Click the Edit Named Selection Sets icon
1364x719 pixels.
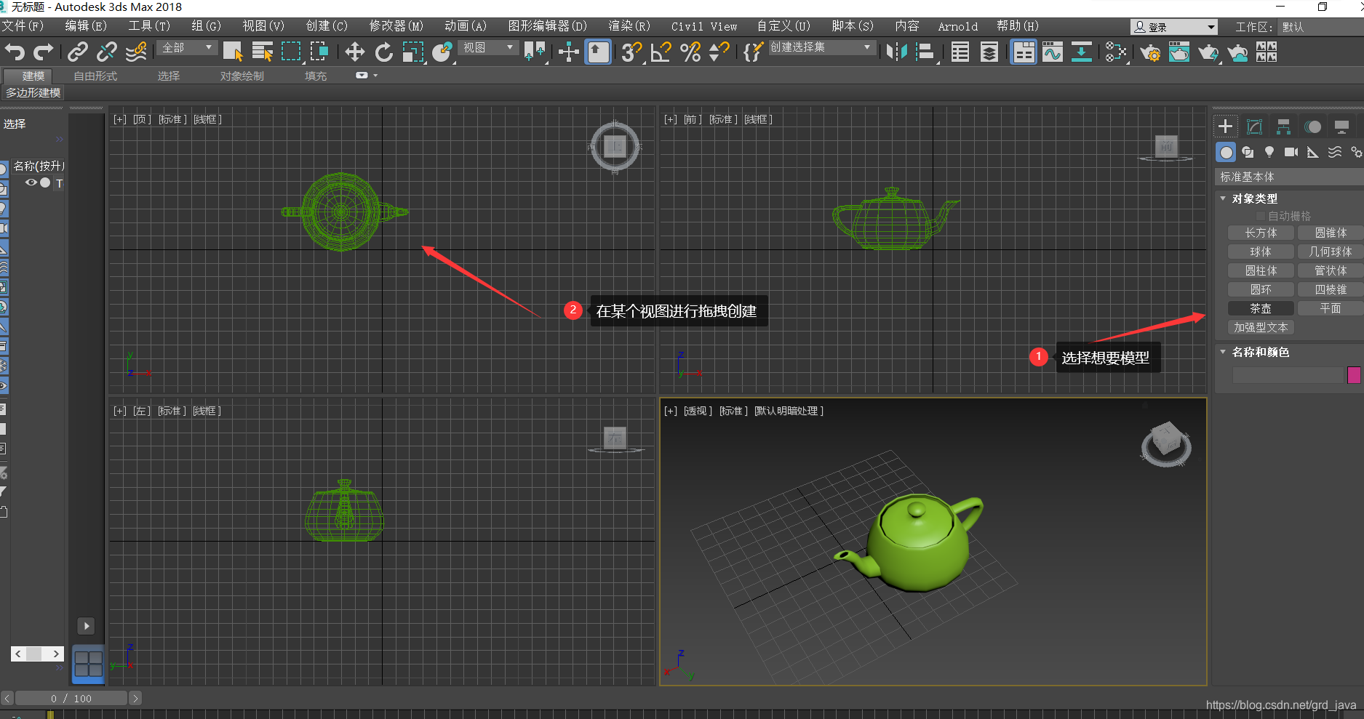pos(753,52)
